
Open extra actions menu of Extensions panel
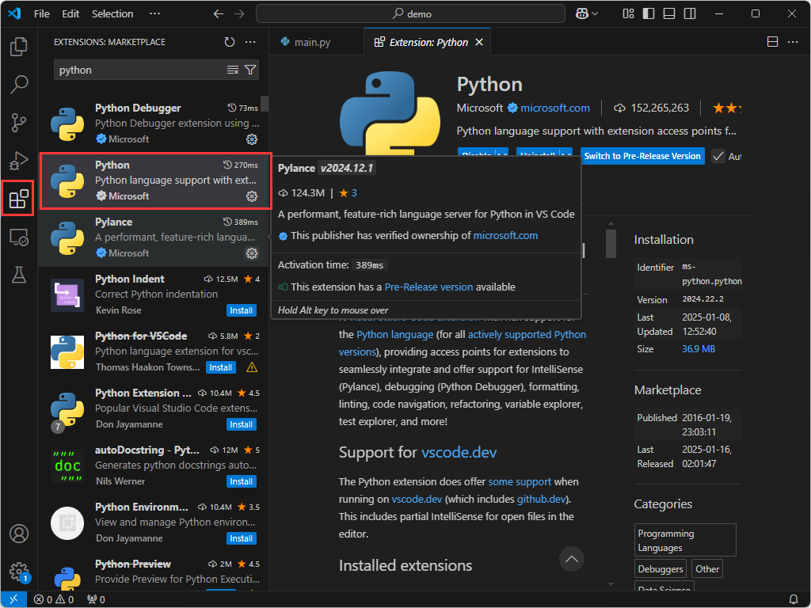click(250, 42)
